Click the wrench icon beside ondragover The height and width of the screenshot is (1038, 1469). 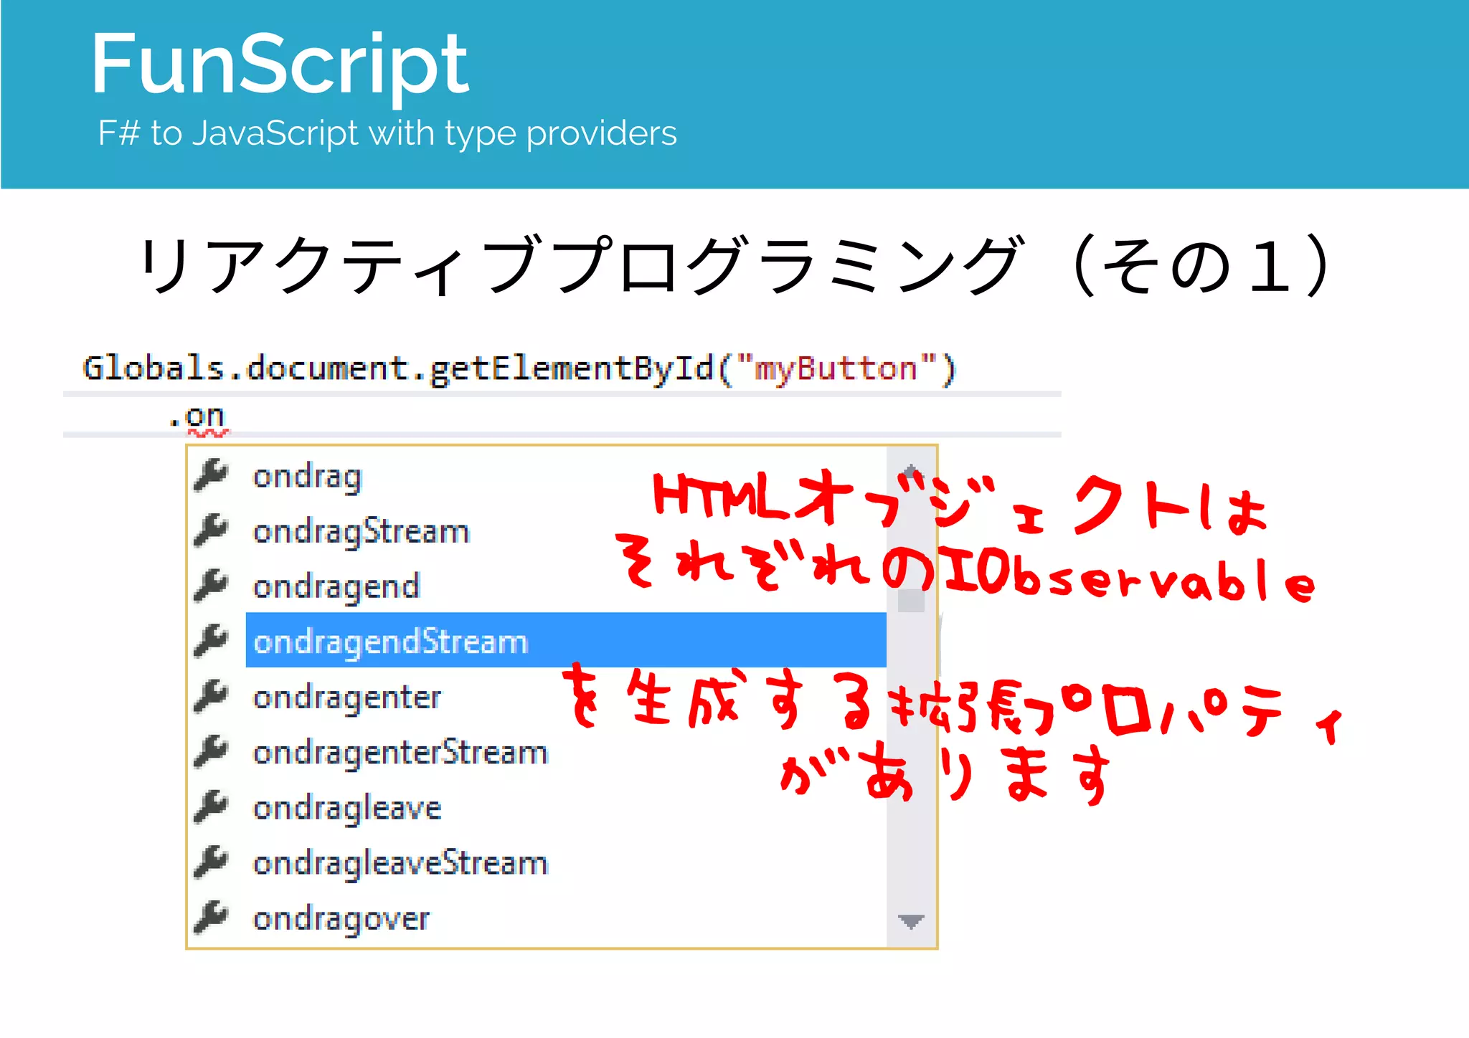(211, 918)
